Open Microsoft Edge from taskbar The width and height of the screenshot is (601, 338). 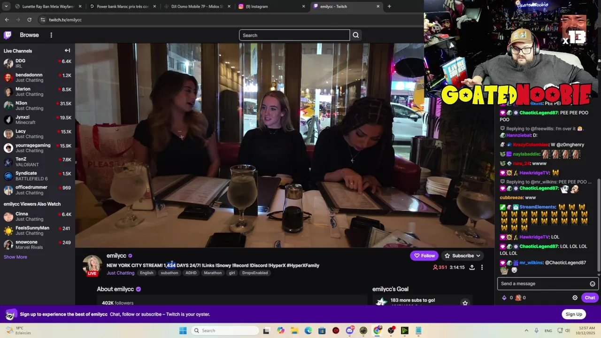[x=308, y=330]
